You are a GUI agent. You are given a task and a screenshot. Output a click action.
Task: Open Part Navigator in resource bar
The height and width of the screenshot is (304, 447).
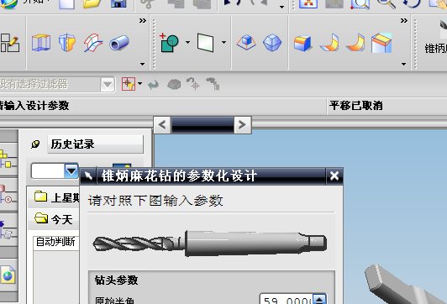8,230
